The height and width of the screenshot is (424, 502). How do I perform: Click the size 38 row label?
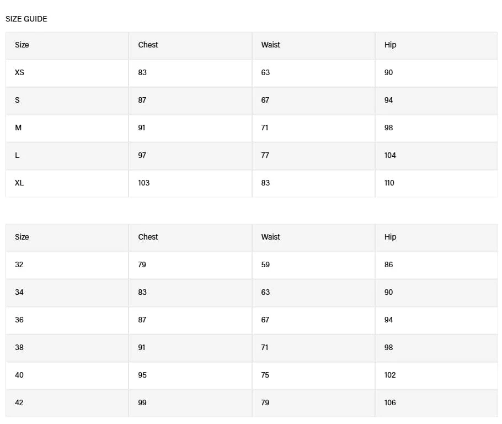tap(19, 348)
